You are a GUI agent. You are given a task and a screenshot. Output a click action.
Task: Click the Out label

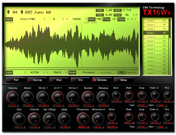[117, 10]
